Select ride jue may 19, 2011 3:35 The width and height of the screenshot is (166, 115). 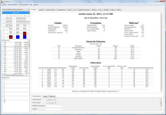point(16,57)
